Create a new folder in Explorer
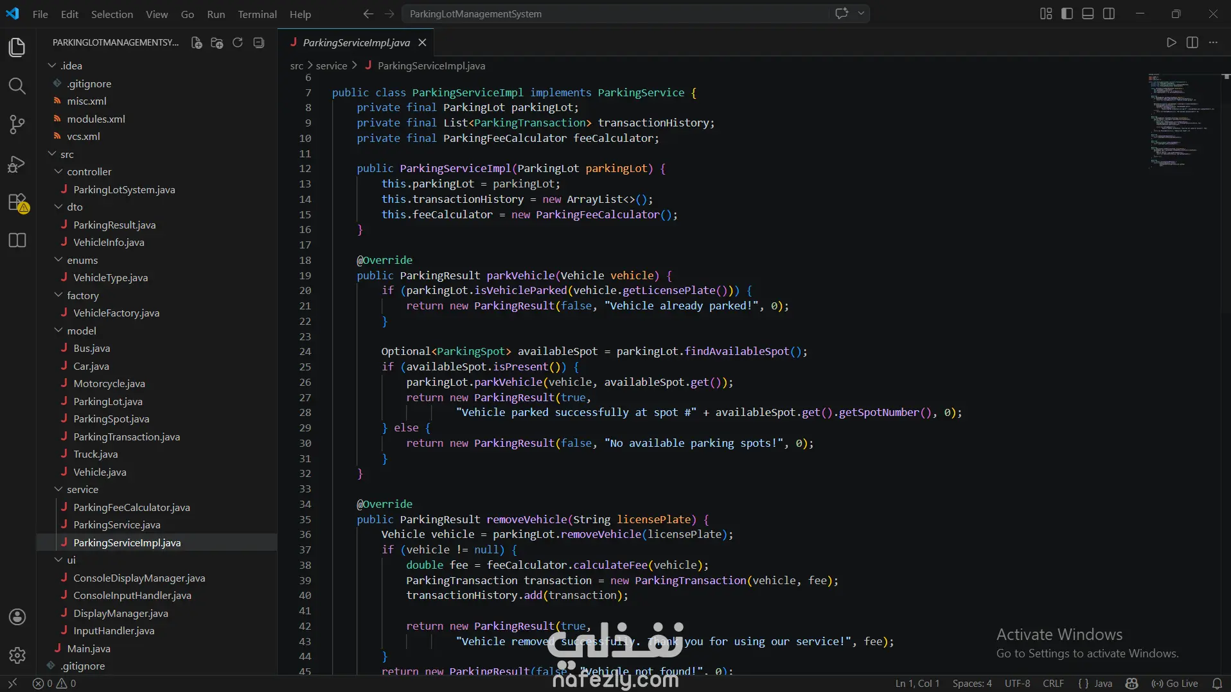This screenshot has height=692, width=1231. point(217,42)
